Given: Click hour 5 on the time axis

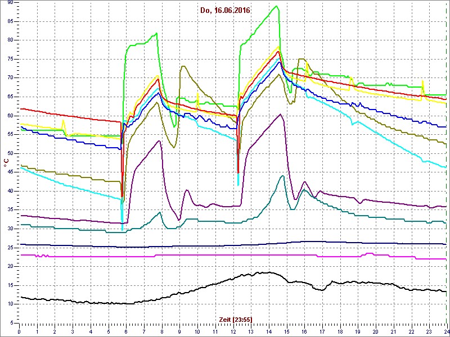Looking at the screenshot, I should [x=108, y=331].
